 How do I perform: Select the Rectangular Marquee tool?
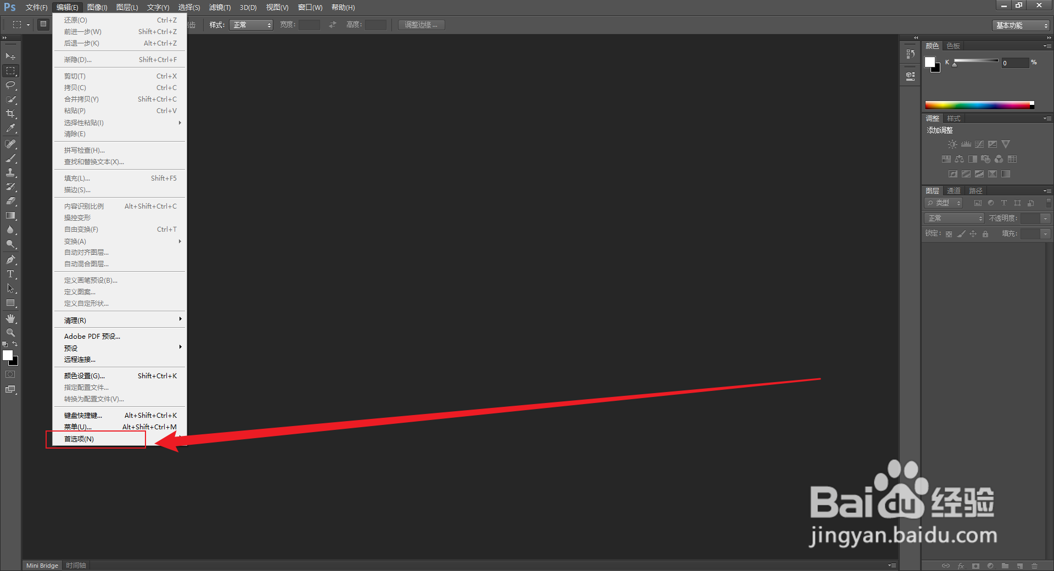click(10, 71)
